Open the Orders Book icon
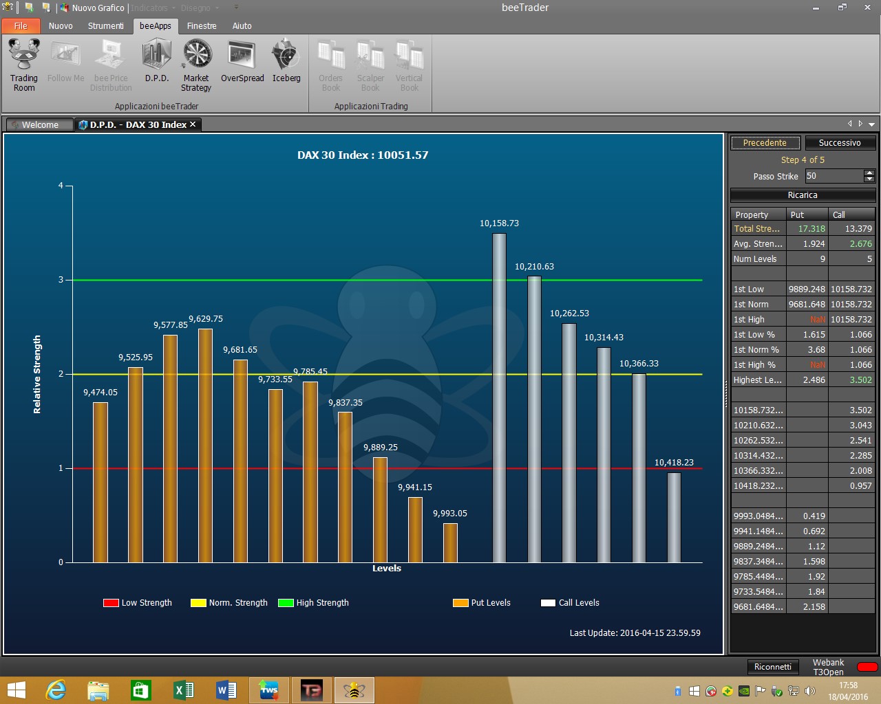 coord(331,65)
